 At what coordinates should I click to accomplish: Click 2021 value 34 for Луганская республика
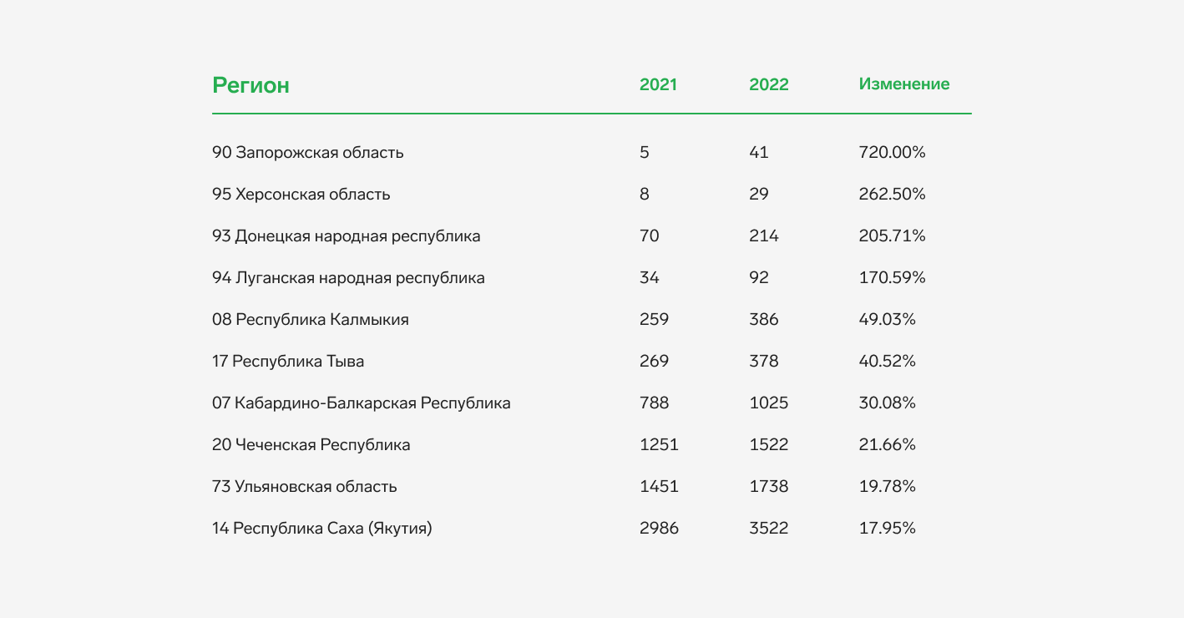tap(650, 278)
